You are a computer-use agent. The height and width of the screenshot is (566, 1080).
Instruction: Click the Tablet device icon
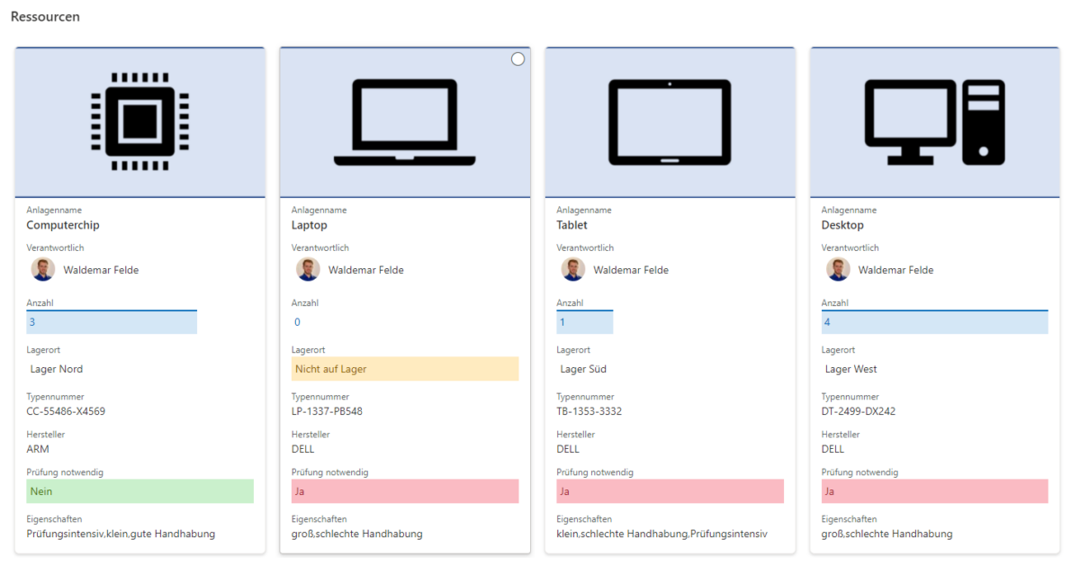(669, 121)
